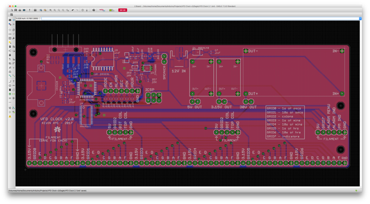Click the Go execute icon
The width and height of the screenshot is (370, 204).
pyautogui.click(x=87, y=10)
